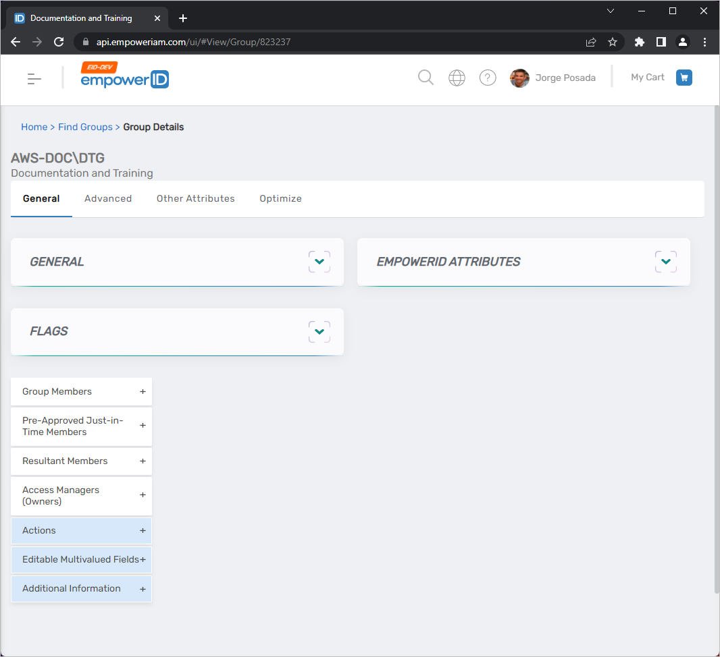
Task: Click the globe language icon
Action: pos(457,77)
